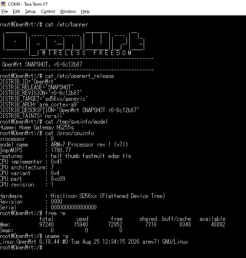246x258 pixels.
Task: Click the DISTRIB_ARCH='arm_cortex-a9' line
Action: (x=40, y=104)
